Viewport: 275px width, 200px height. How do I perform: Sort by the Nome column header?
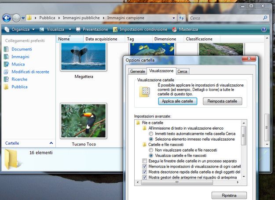click(70, 39)
